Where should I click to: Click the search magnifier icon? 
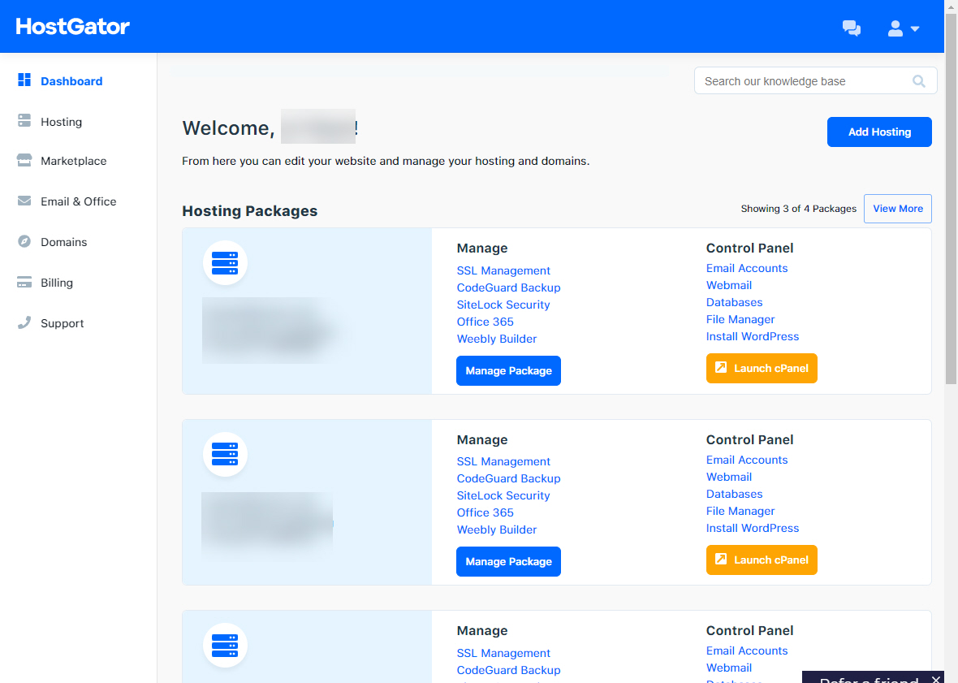(x=918, y=80)
